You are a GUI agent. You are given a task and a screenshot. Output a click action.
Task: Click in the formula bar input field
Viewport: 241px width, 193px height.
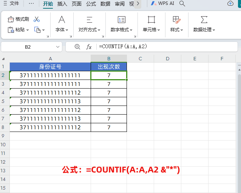pos(166,47)
